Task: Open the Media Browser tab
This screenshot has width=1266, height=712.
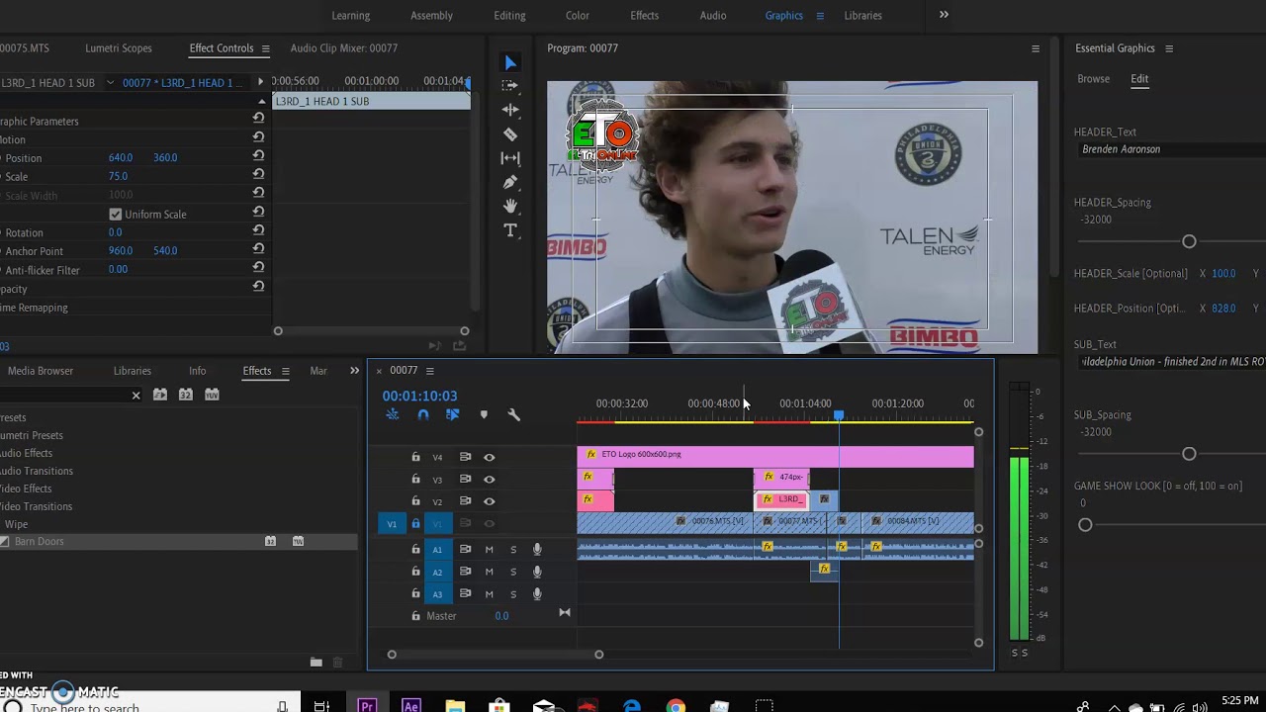Action: point(41,371)
